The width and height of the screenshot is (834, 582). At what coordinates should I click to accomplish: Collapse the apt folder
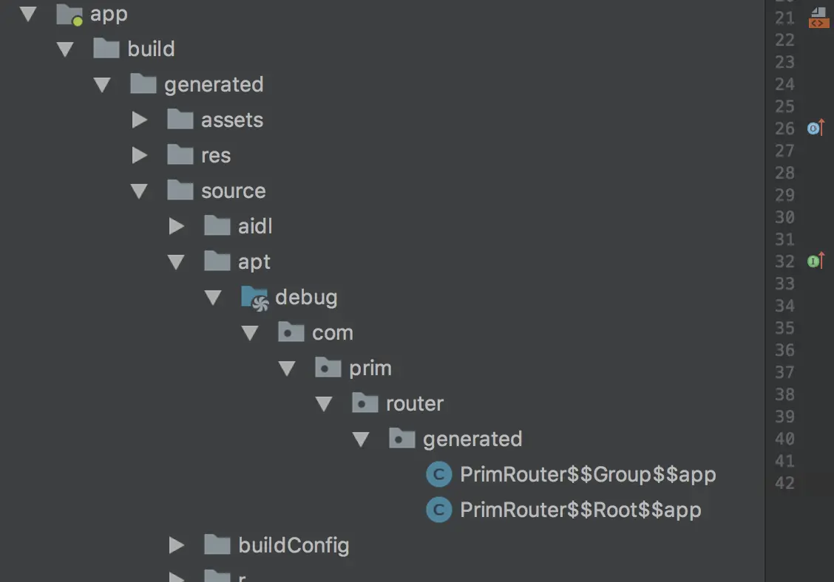pyautogui.click(x=175, y=262)
